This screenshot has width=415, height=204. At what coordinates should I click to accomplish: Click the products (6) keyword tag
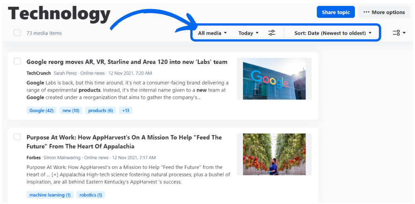pos(100,110)
